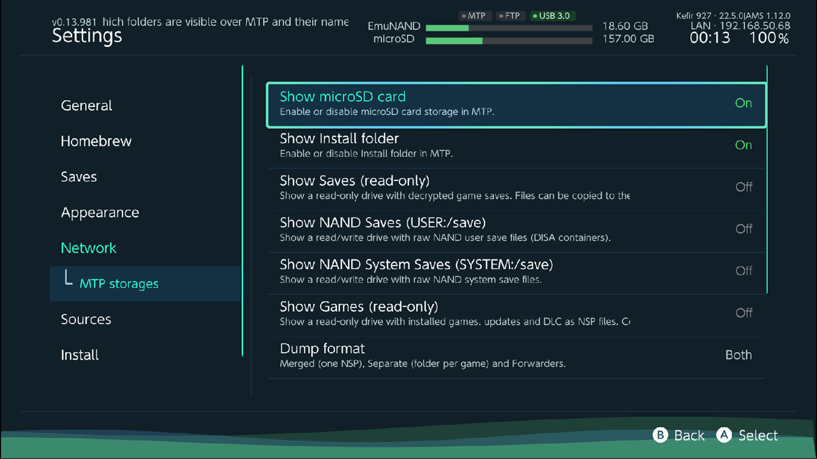Image resolution: width=817 pixels, height=459 pixels.
Task: Click the 100% battery indicator
Action: (769, 38)
